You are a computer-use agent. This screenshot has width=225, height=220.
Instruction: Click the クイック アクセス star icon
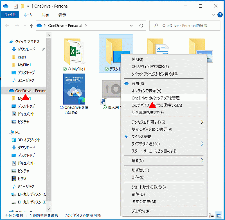click(11, 42)
